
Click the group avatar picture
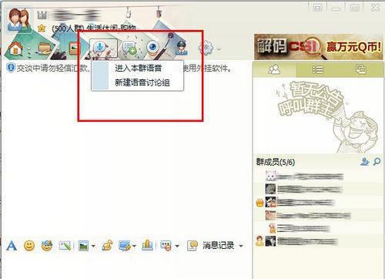point(18,19)
